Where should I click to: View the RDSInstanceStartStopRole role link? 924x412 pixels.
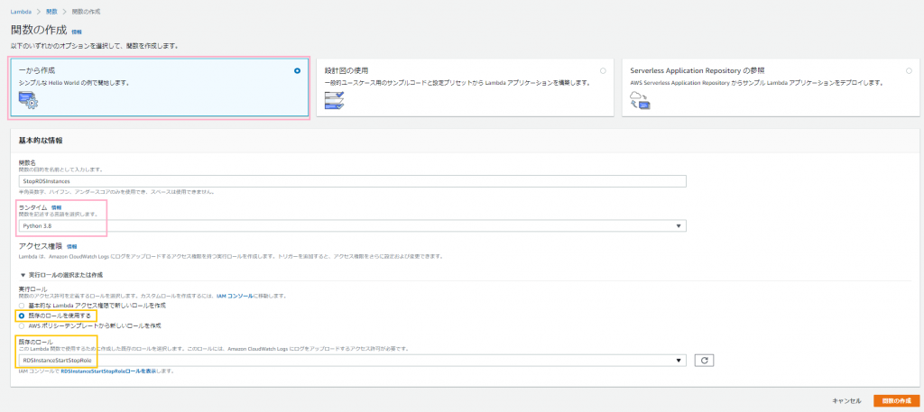pos(108,371)
